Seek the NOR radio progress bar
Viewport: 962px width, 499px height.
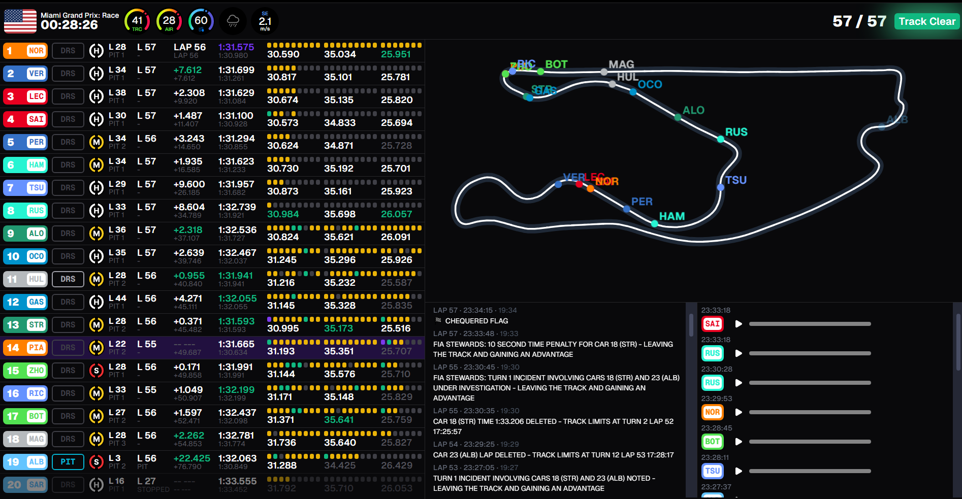[810, 412]
